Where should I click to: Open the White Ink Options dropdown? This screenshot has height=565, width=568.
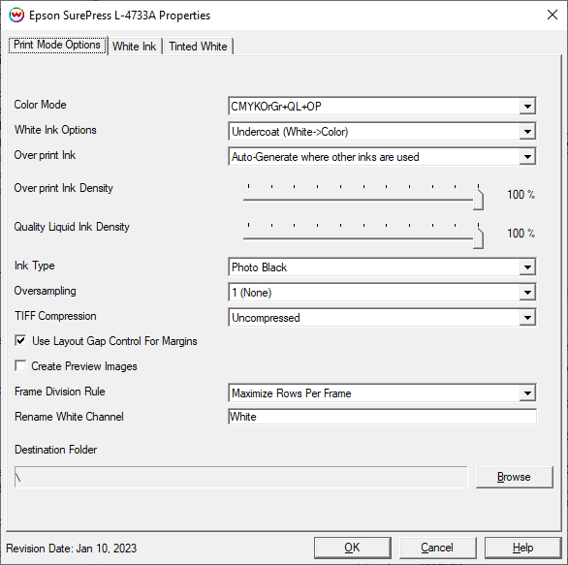pos(527,132)
